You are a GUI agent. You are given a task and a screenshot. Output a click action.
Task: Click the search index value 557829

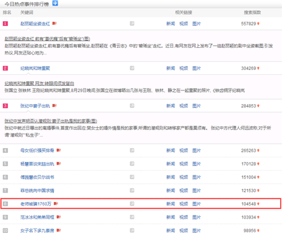[249, 24]
